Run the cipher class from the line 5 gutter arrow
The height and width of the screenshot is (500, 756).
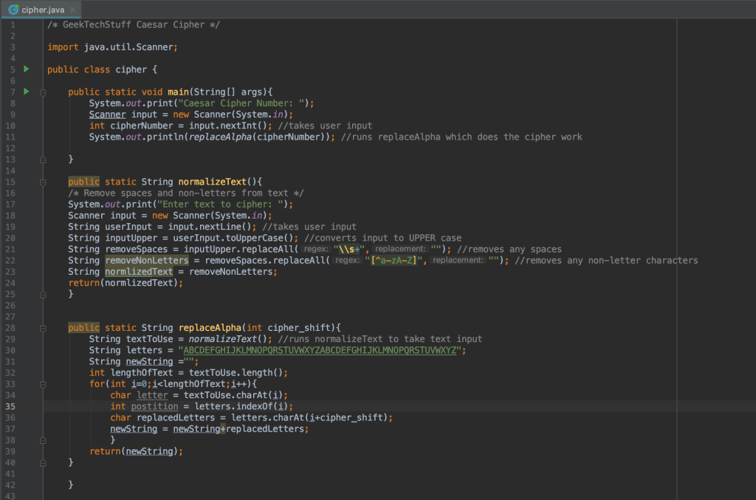(27, 69)
